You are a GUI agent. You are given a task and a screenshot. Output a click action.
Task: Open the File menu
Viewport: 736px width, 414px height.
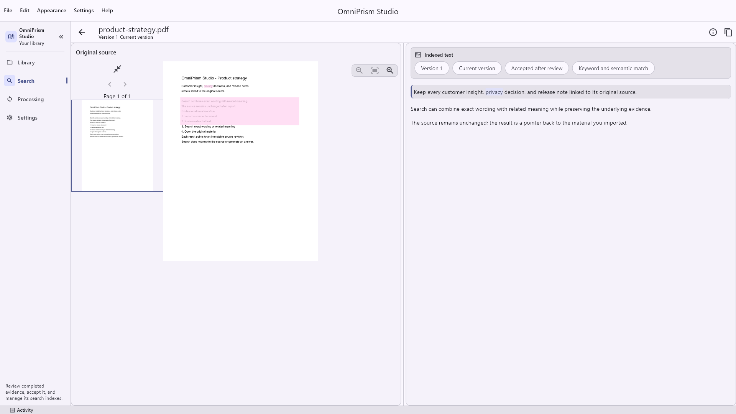click(8, 10)
